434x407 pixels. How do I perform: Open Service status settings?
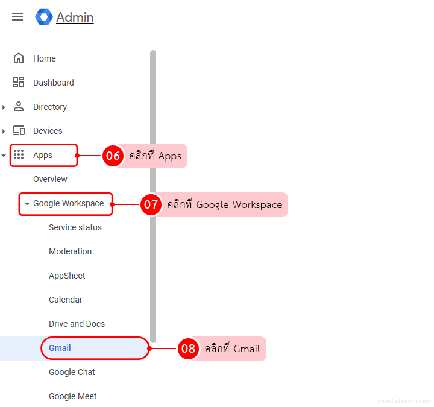click(x=75, y=227)
